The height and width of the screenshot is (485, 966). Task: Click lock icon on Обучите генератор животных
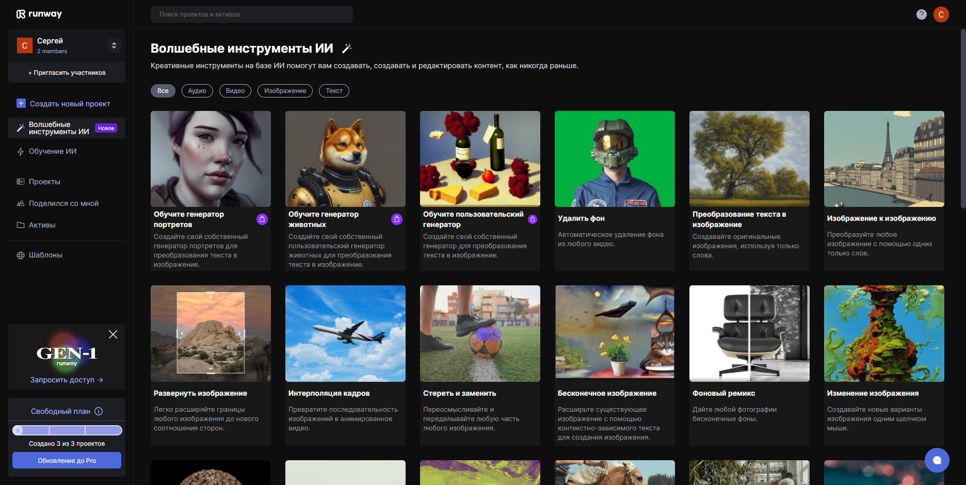396,219
